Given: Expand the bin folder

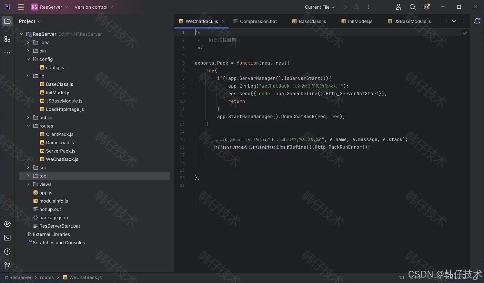Looking at the screenshot, I should (x=28, y=51).
